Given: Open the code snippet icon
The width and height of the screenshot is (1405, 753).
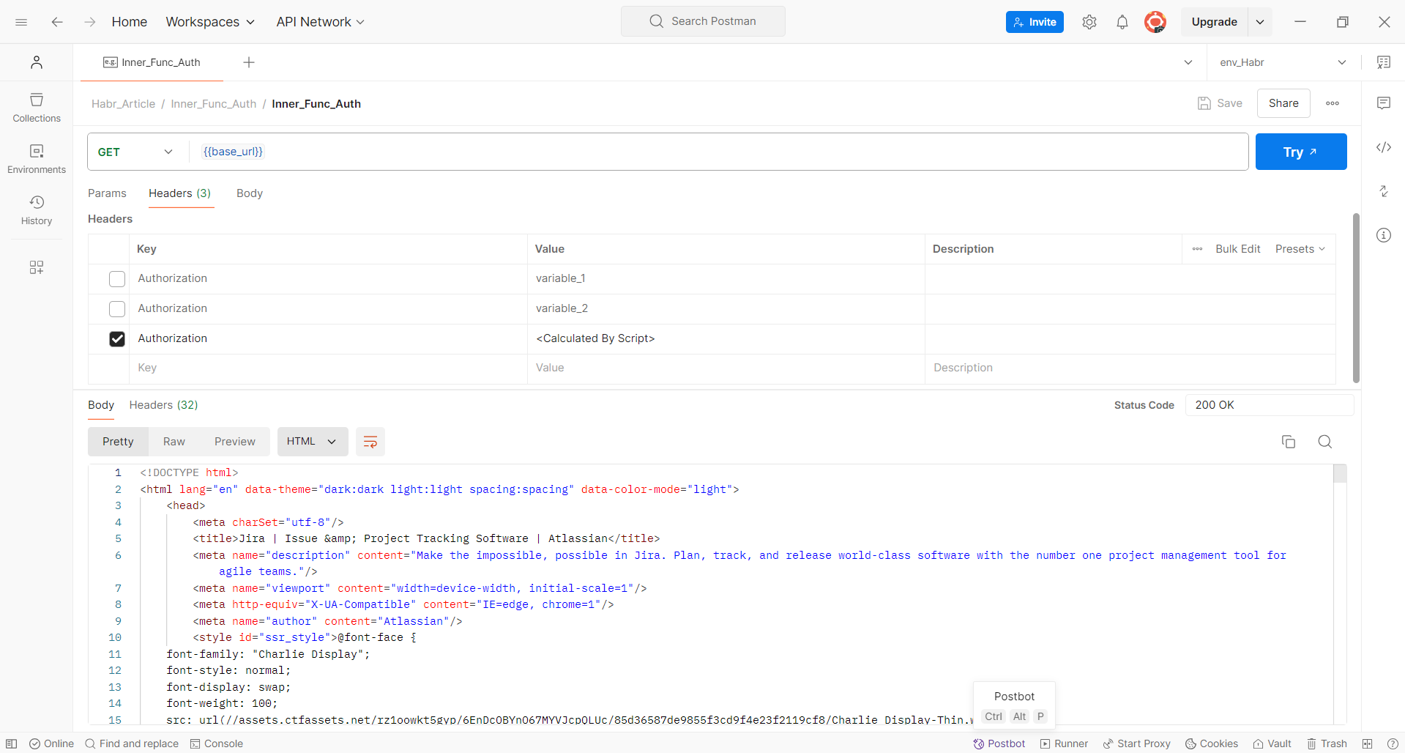Looking at the screenshot, I should click(x=1384, y=147).
